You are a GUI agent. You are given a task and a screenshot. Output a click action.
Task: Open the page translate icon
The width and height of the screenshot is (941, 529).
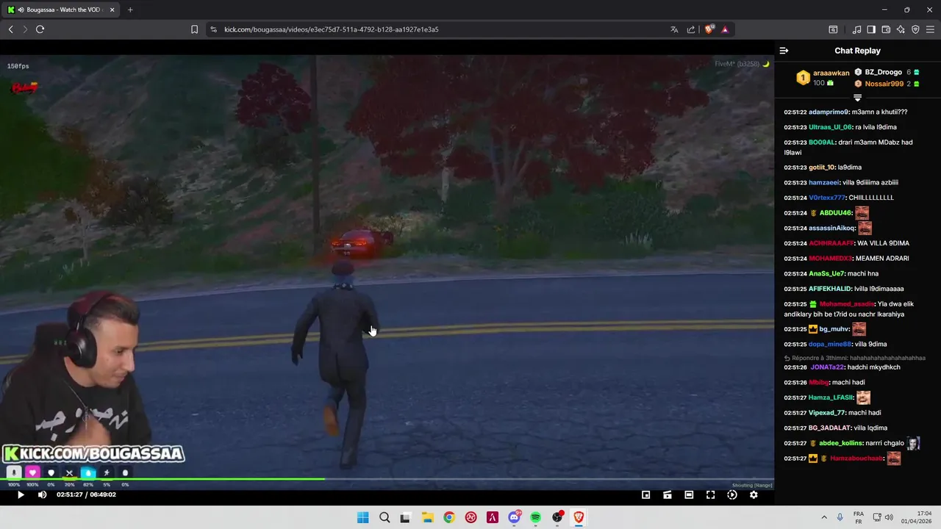(x=674, y=29)
